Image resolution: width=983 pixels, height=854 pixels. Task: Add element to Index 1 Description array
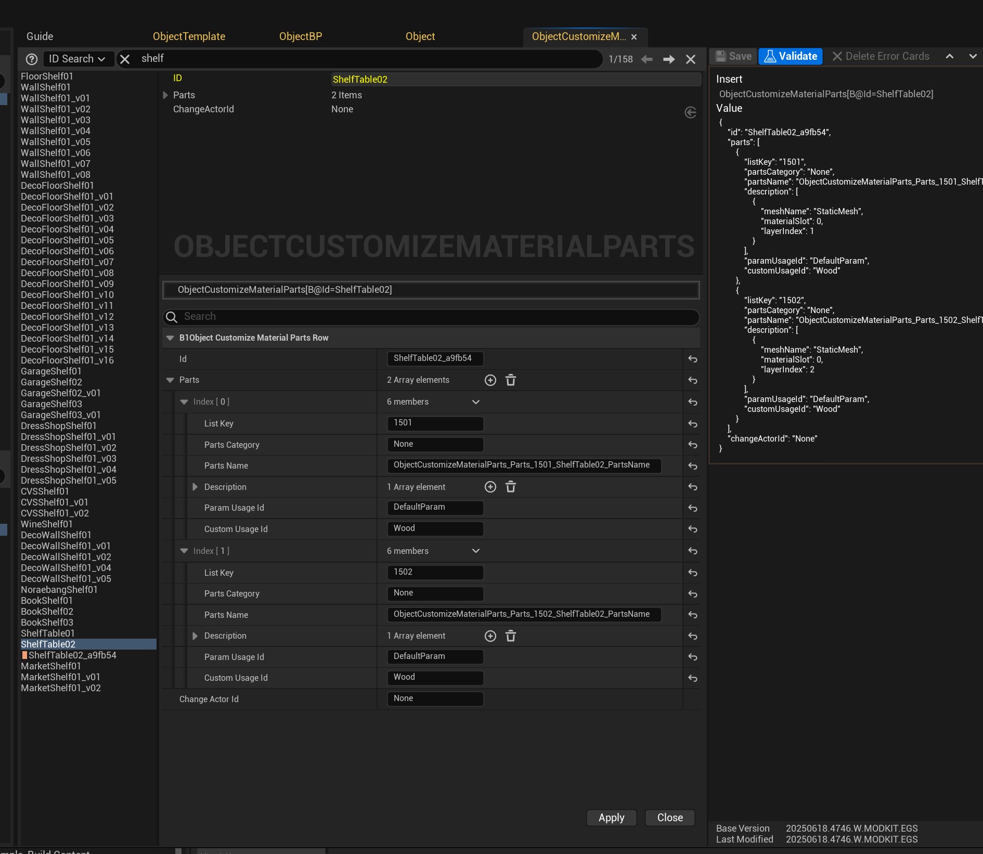490,636
